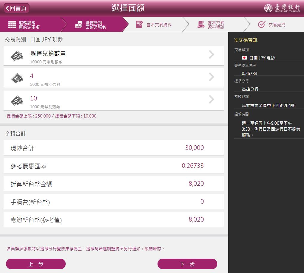Expand chevron on 1000 元幣別張數 row
The height and width of the screenshot is (273, 304).
(212, 99)
